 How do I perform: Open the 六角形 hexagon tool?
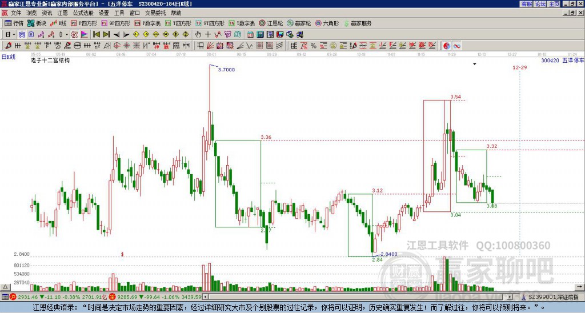[x=327, y=23]
